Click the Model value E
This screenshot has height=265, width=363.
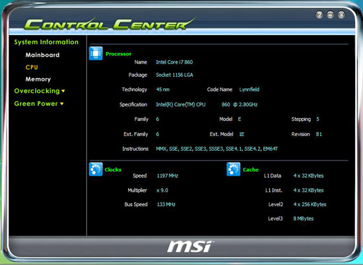pos(240,119)
